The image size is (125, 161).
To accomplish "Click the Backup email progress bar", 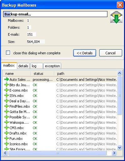I will point(55,14).
